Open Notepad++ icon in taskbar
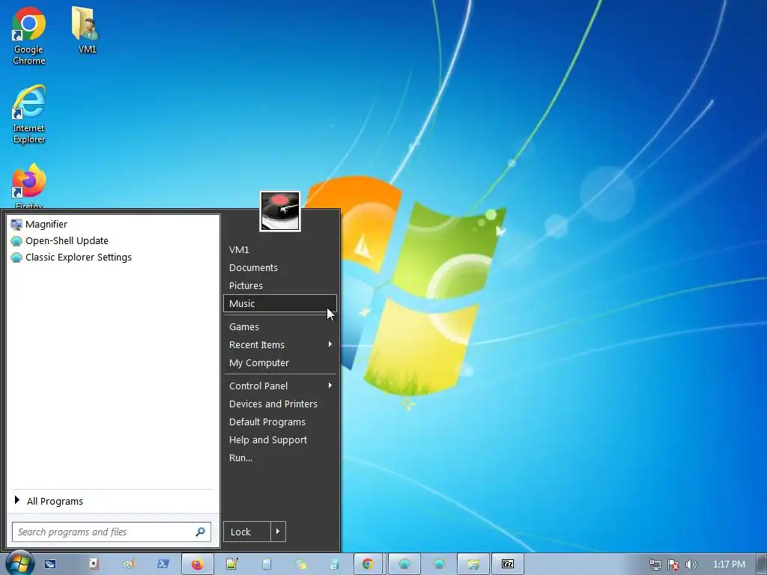 point(232,565)
